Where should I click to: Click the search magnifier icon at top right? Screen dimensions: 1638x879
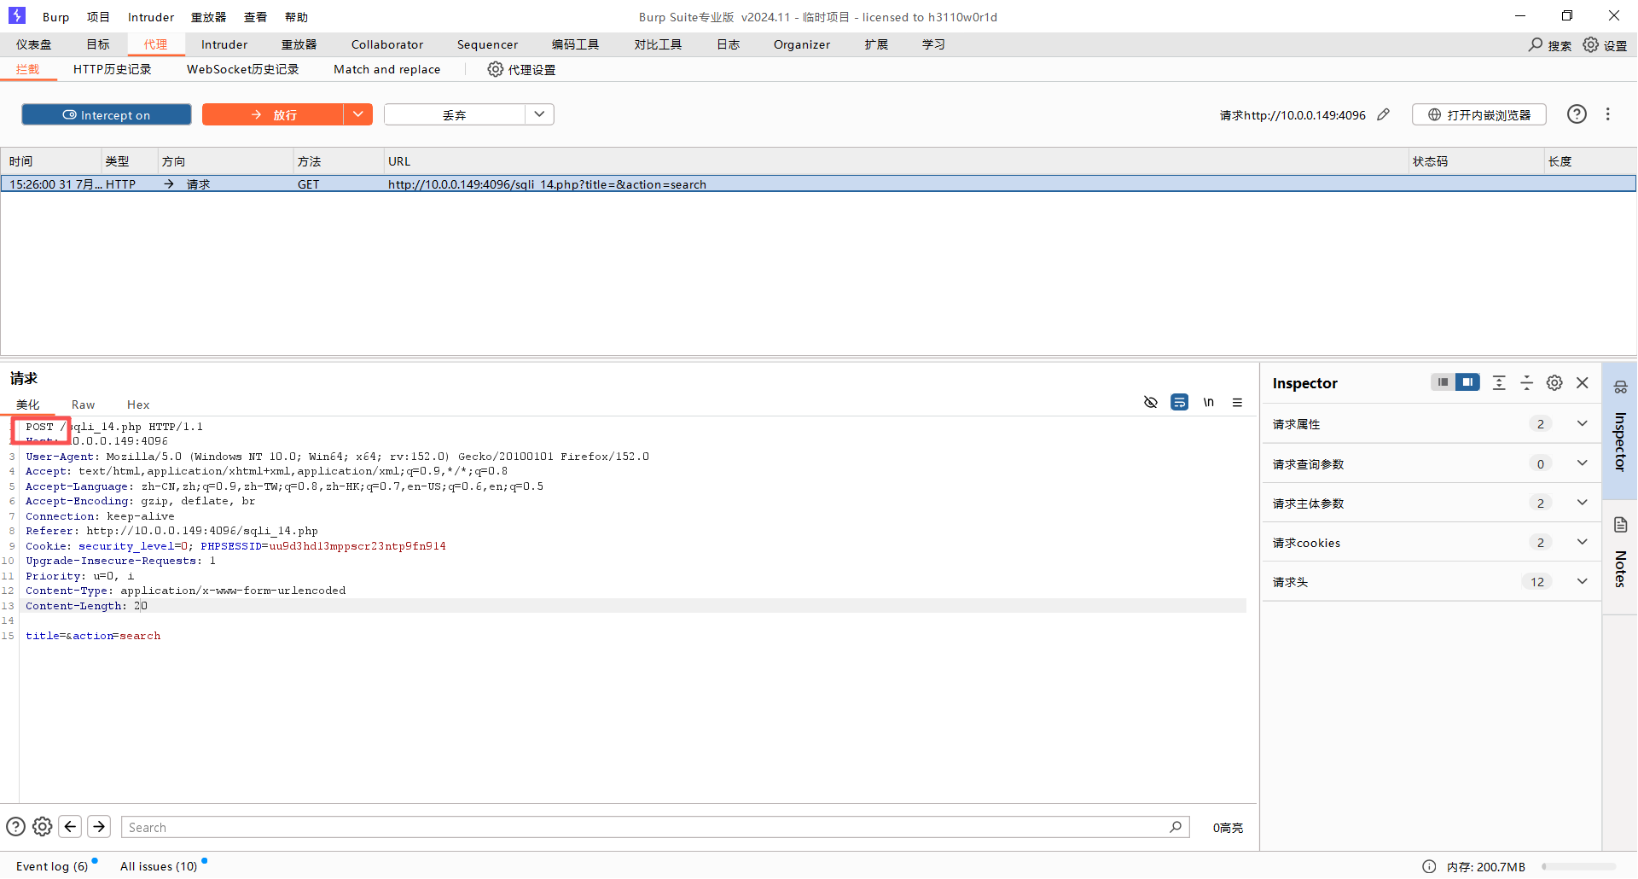[1536, 44]
